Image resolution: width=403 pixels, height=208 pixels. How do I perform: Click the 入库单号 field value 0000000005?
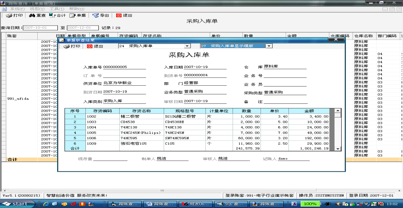[115, 67]
